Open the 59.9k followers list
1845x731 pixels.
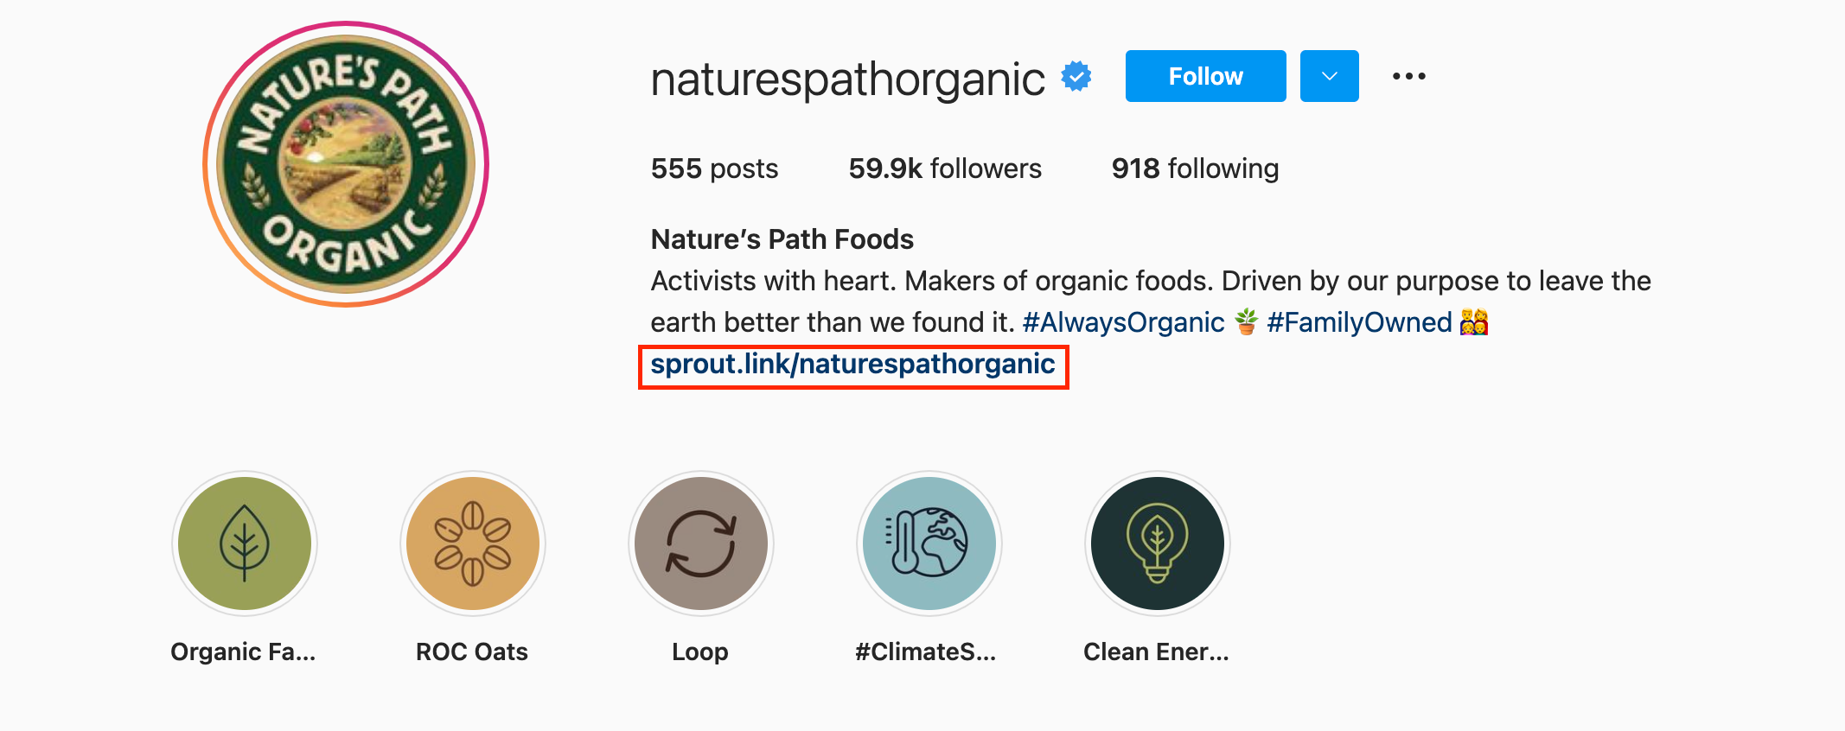pyautogui.click(x=945, y=168)
